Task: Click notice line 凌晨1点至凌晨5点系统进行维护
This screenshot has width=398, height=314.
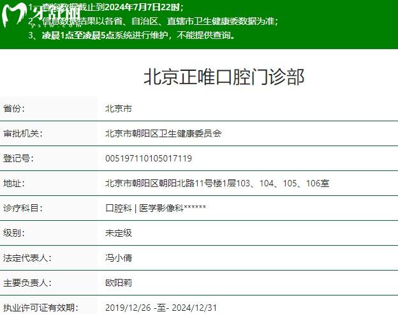Action: coord(131,35)
